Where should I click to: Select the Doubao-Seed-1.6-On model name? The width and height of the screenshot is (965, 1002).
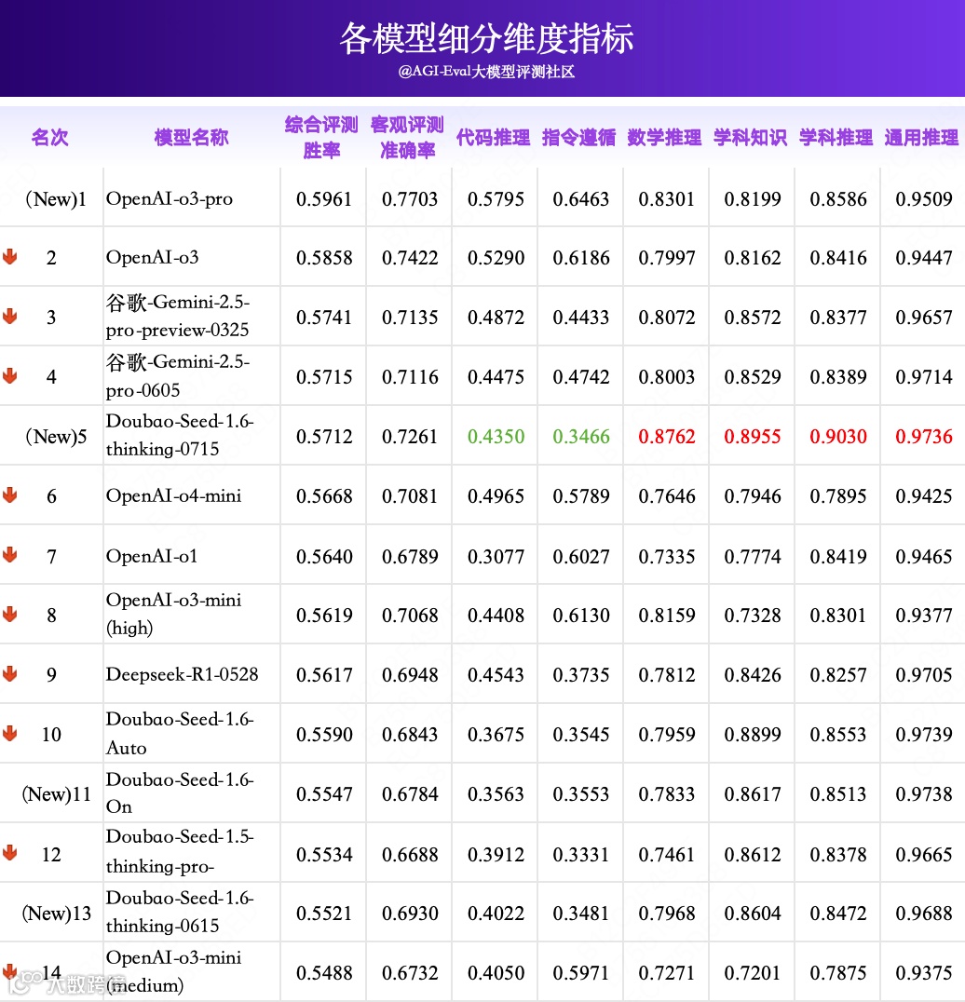point(180,793)
